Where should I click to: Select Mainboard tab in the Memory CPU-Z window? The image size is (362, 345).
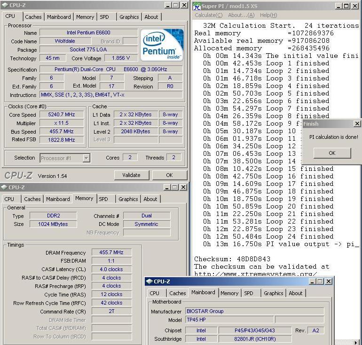click(58, 199)
